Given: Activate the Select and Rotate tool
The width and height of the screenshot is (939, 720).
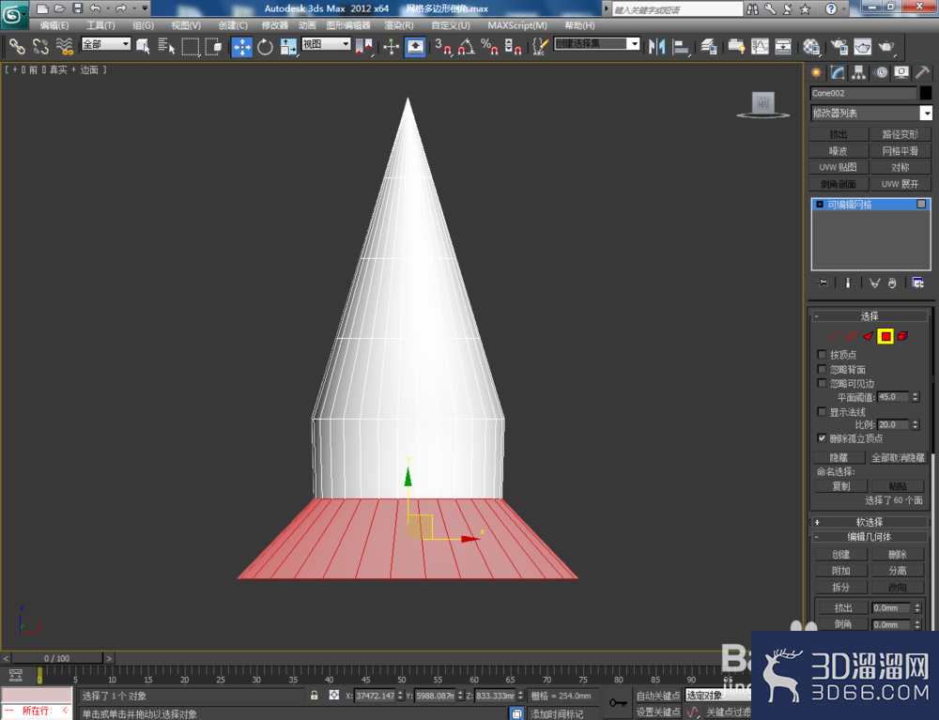Looking at the screenshot, I should (x=265, y=47).
